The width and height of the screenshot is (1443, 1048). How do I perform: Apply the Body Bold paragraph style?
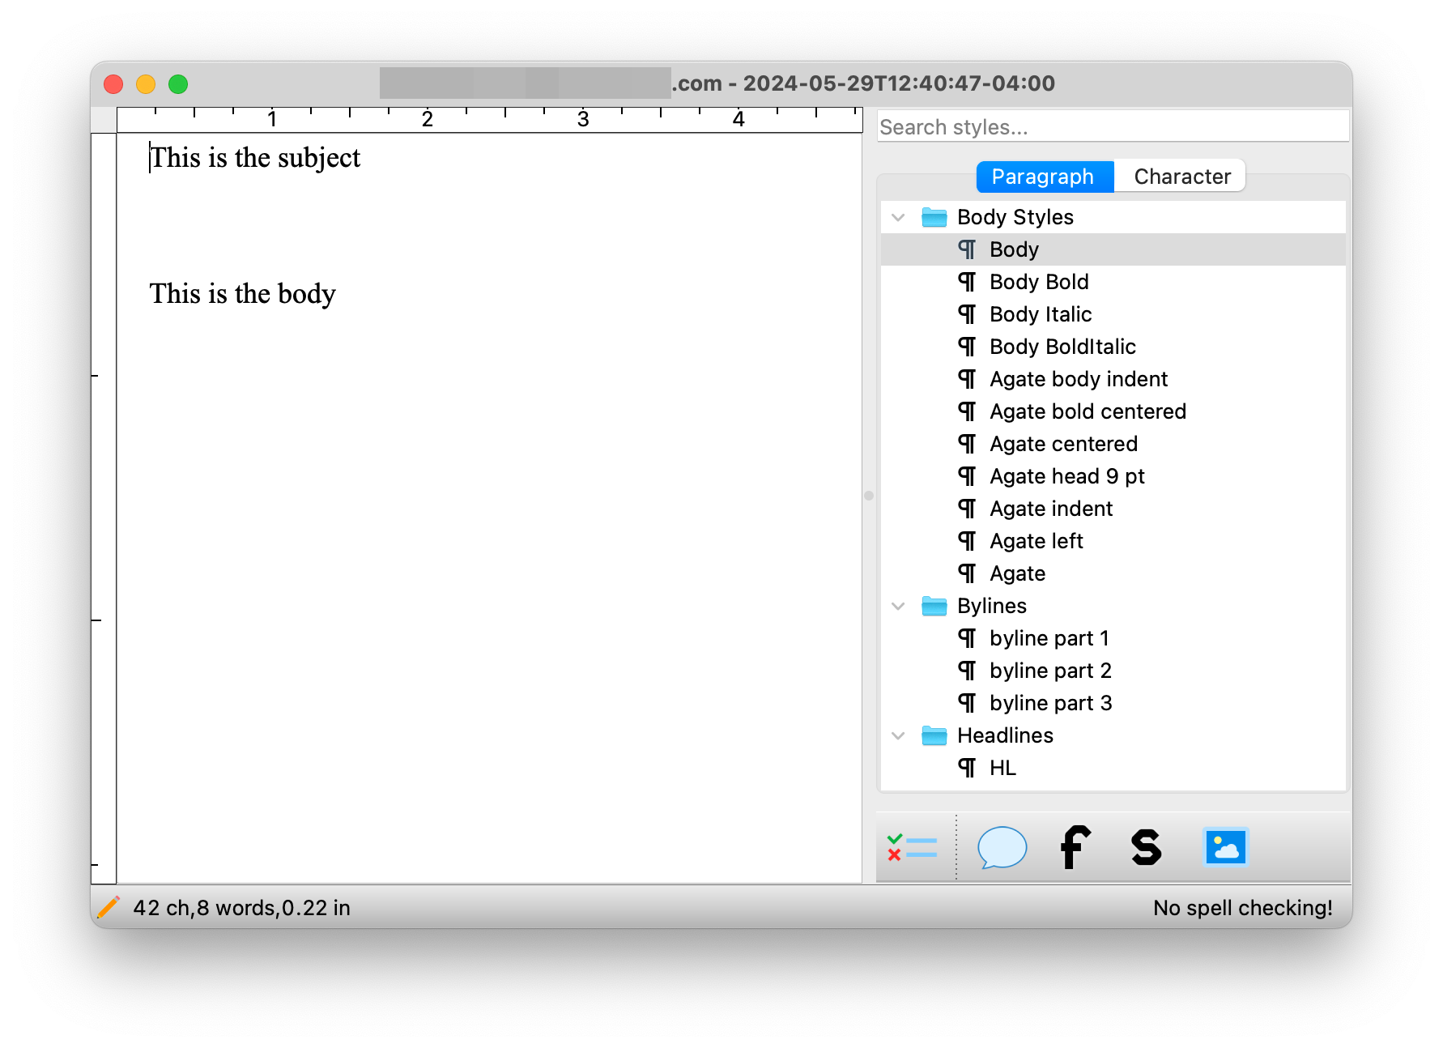tap(1039, 282)
